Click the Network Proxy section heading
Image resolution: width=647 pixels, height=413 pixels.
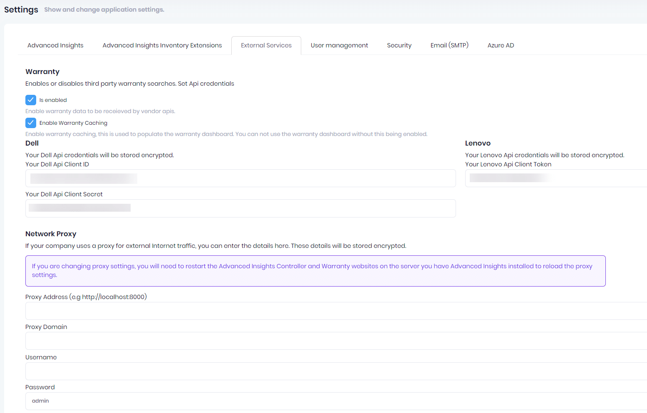(51, 234)
